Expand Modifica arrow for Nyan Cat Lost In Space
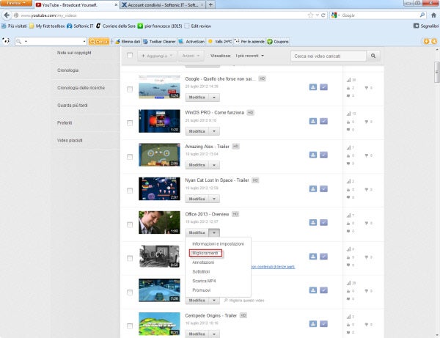This screenshot has width=440, height=338. click(214, 199)
